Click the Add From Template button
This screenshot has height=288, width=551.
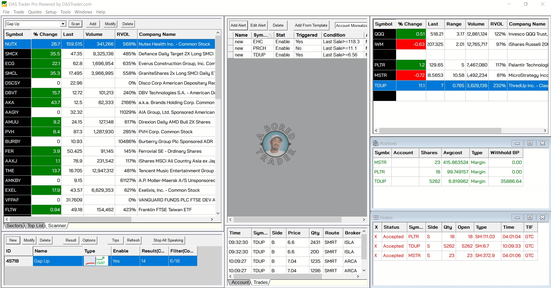pos(311,25)
